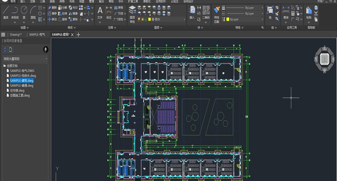Open the 浩辰大厦项目 project dropdown
The image size is (337, 181).
pyautogui.click(x=25, y=59)
